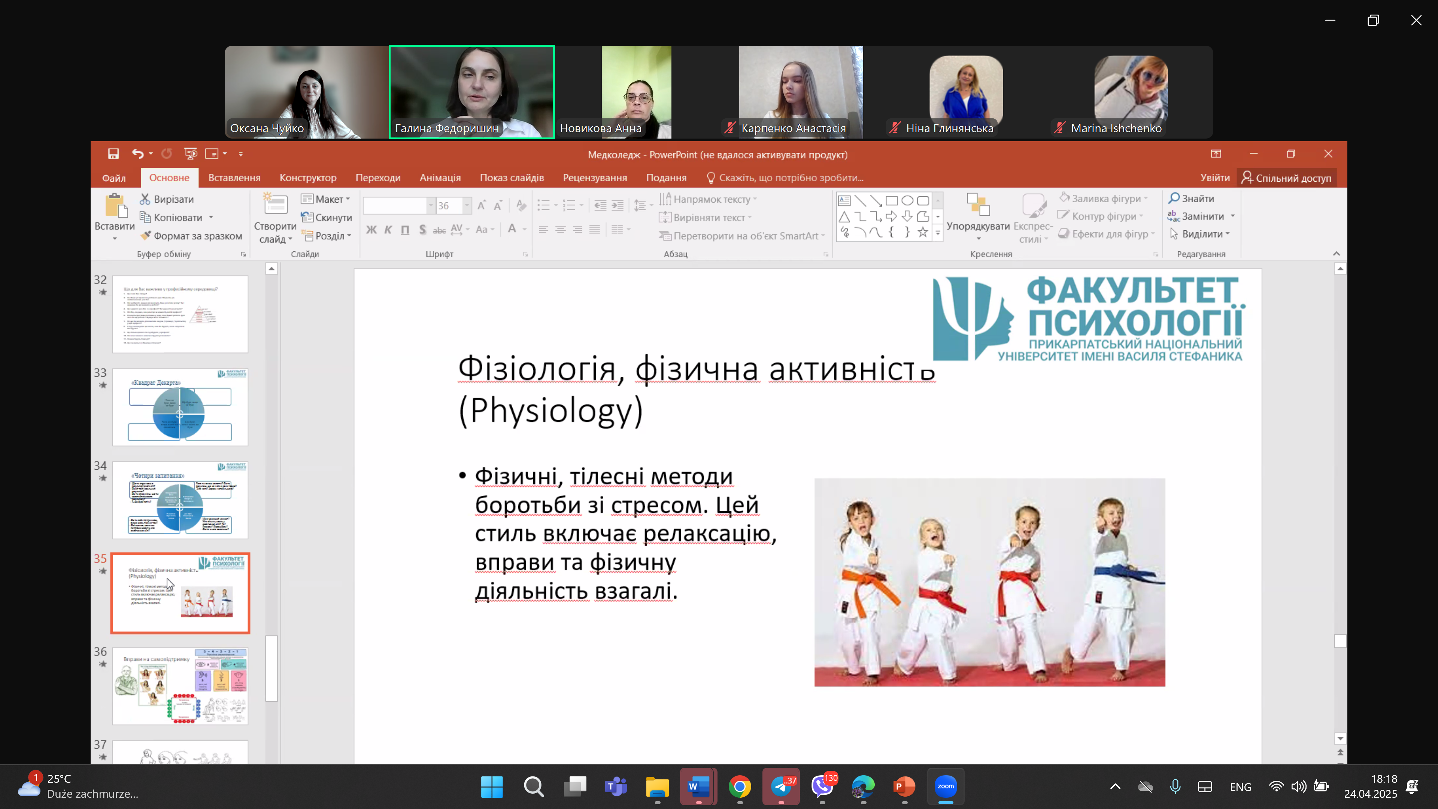Image resolution: width=1438 pixels, height=809 pixels.
Task: Toggle underline (П) formatting
Action: 405,230
